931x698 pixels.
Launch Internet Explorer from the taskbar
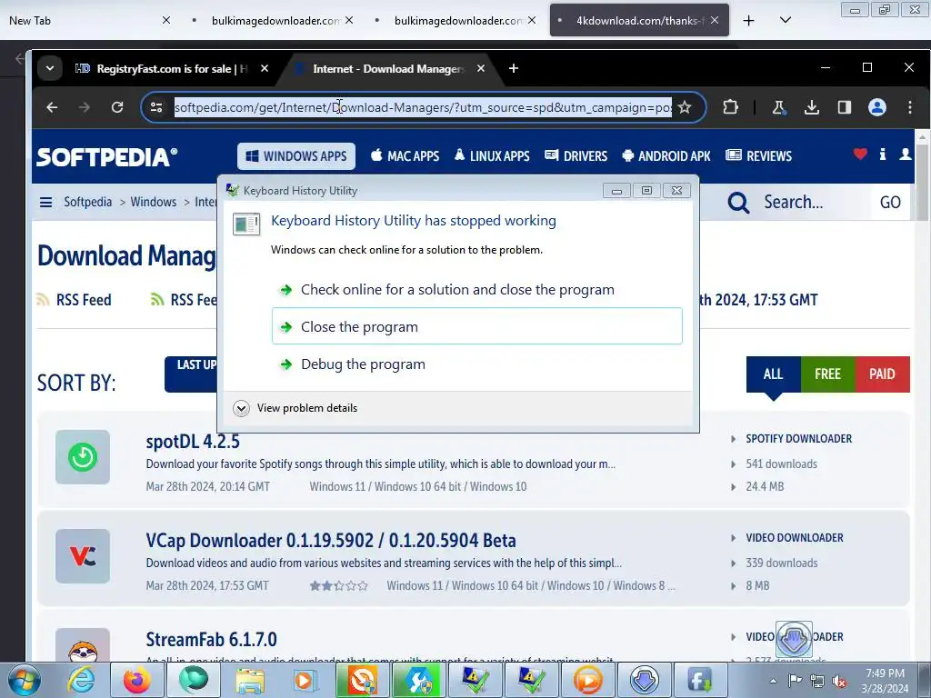81,680
